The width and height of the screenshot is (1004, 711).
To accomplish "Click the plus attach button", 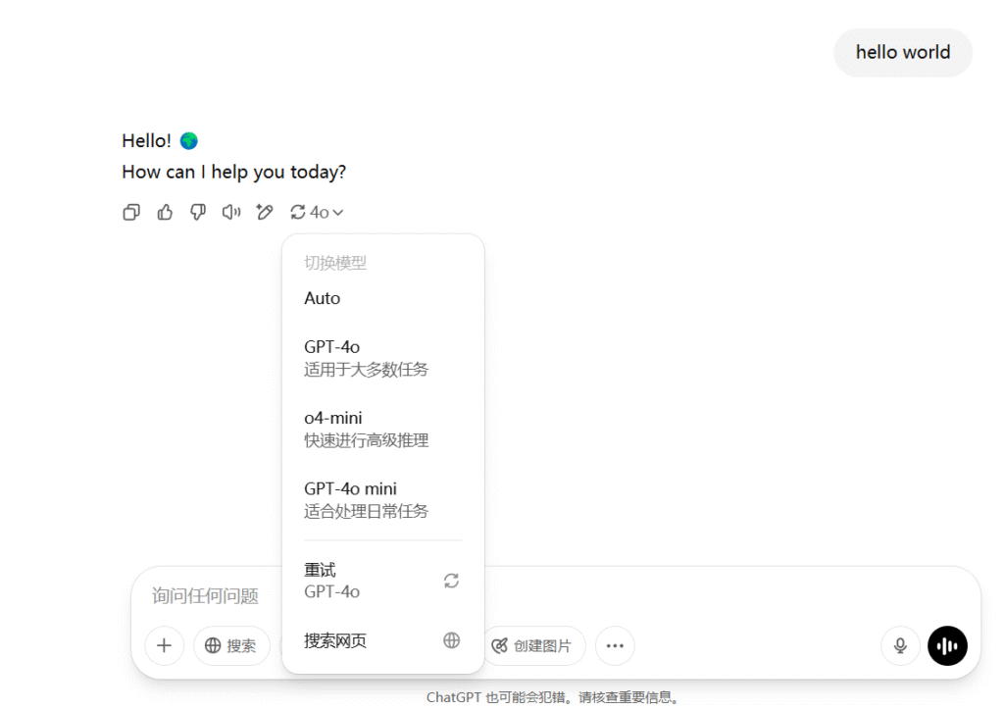I will coord(165,645).
